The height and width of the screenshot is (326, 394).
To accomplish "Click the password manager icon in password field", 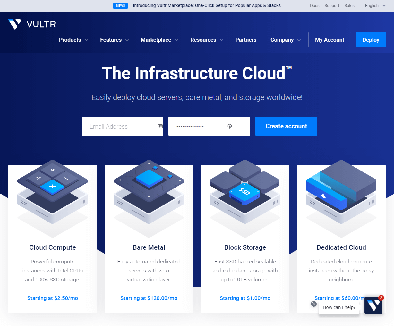I will (230, 126).
